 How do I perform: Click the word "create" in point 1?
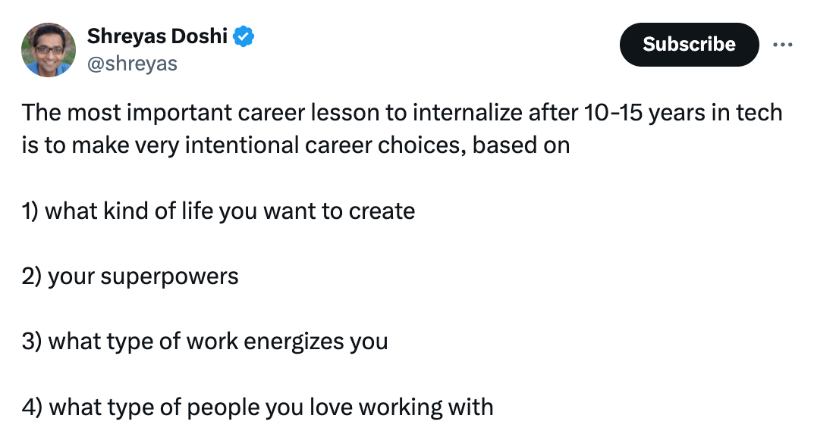tap(382, 210)
